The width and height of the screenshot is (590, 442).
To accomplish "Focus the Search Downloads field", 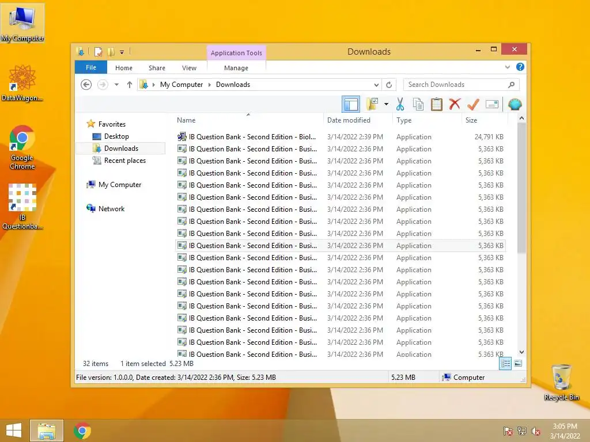I will pos(455,85).
